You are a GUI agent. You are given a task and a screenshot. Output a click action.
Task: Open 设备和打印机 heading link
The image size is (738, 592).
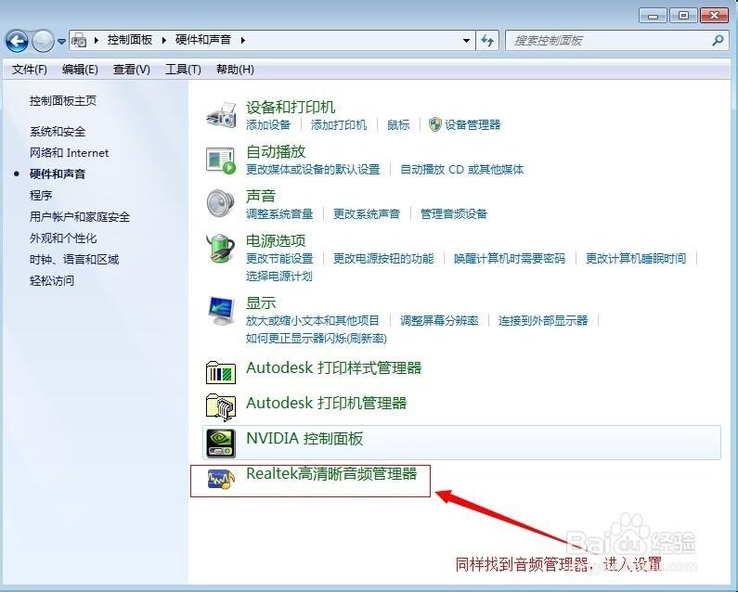coord(291,108)
